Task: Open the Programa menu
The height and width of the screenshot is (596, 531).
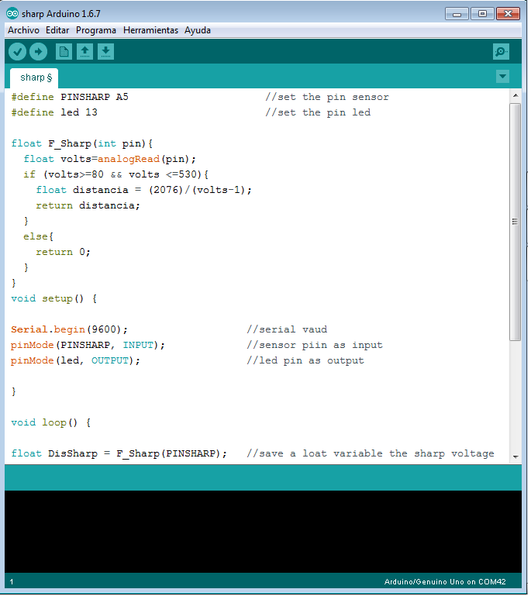Action: tap(96, 30)
